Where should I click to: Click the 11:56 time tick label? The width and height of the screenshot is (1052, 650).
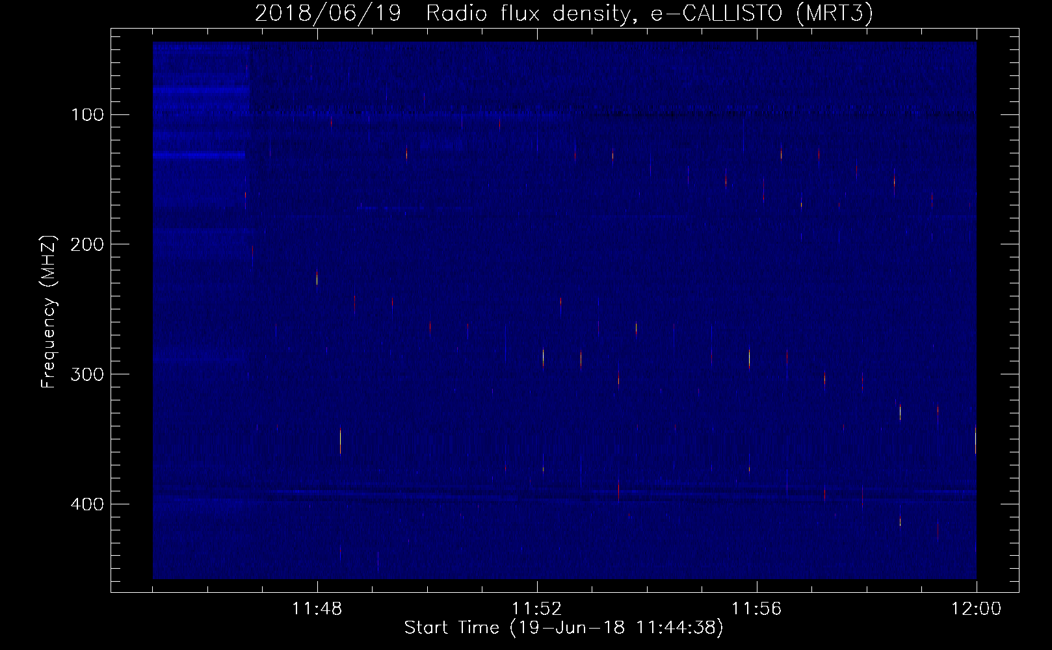pos(757,609)
